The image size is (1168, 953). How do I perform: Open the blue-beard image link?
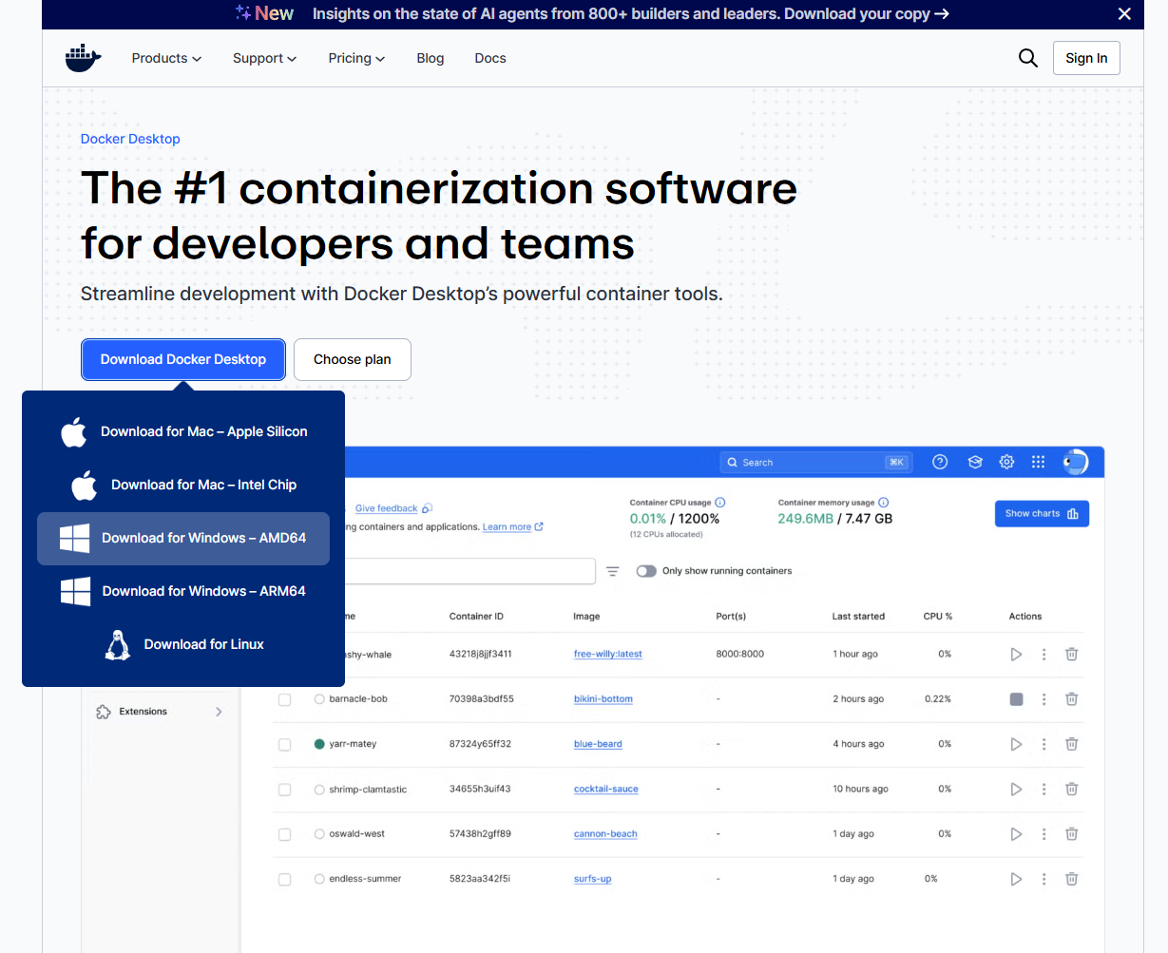point(598,744)
